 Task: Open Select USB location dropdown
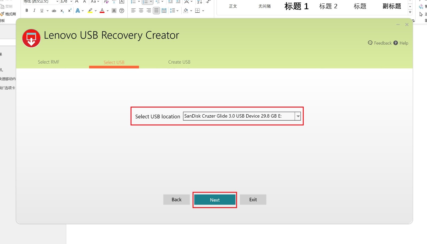(298, 116)
